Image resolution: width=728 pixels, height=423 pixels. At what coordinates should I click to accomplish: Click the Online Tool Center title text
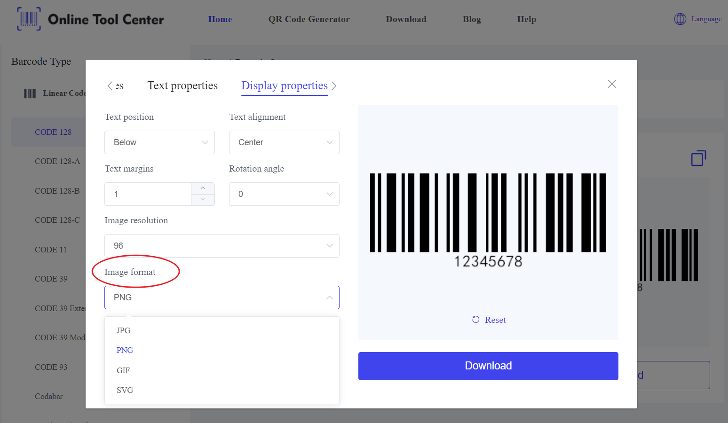tap(106, 19)
